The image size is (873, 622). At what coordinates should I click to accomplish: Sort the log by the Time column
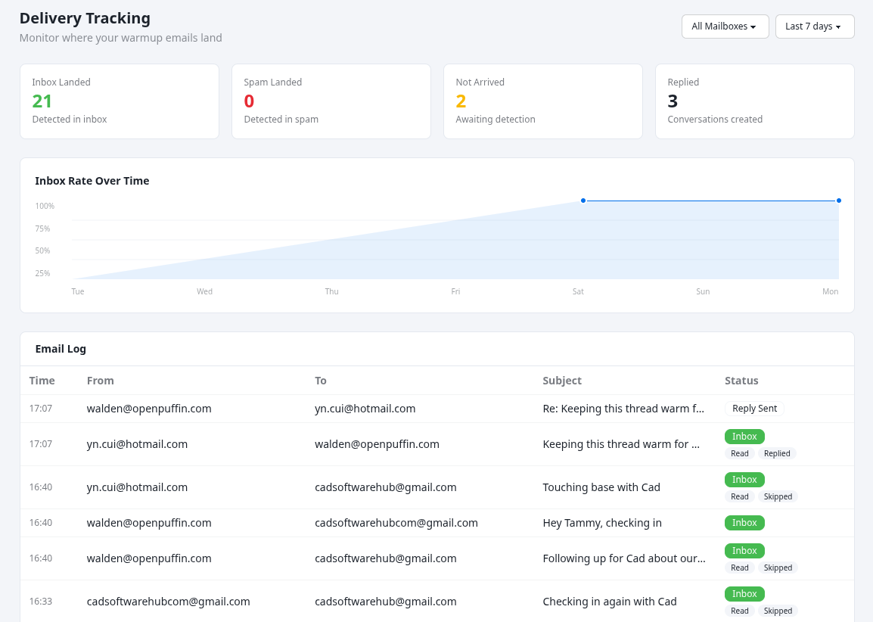pos(42,381)
